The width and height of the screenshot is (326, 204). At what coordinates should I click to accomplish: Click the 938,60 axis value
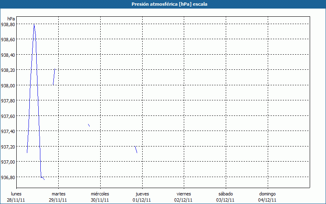8,40
